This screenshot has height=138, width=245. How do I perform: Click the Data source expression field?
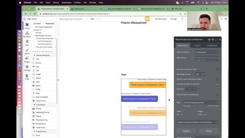(207, 59)
